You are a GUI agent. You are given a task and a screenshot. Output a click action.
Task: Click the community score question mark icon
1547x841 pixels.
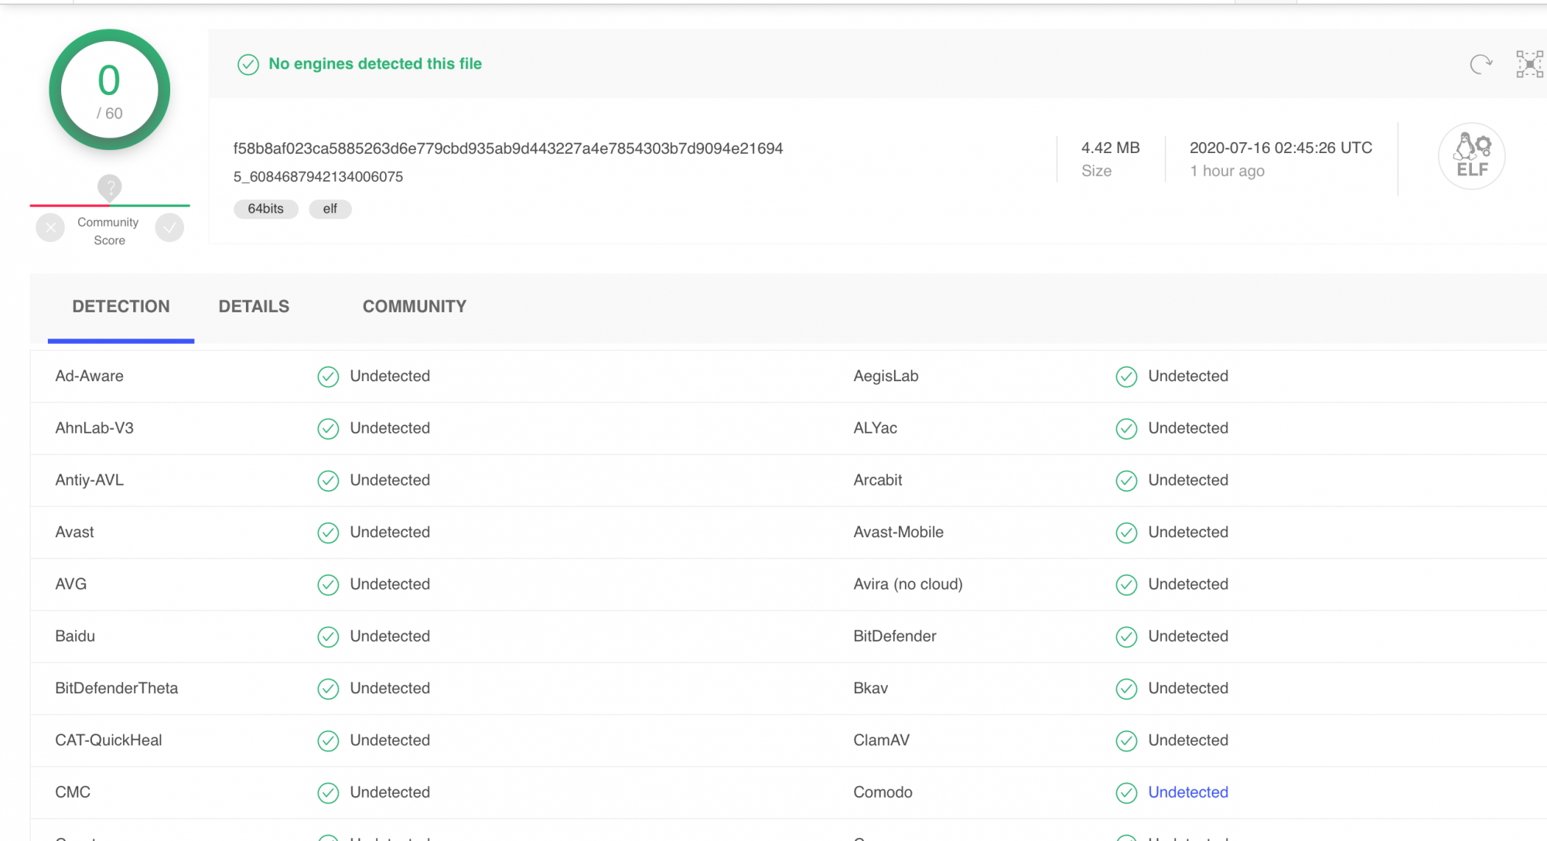[110, 186]
